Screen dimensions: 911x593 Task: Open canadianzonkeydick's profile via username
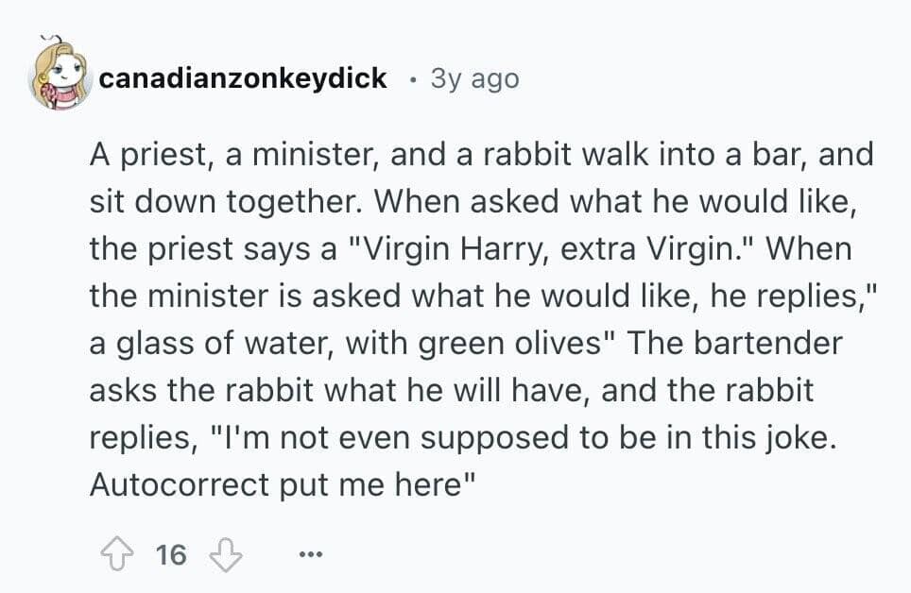point(243,78)
